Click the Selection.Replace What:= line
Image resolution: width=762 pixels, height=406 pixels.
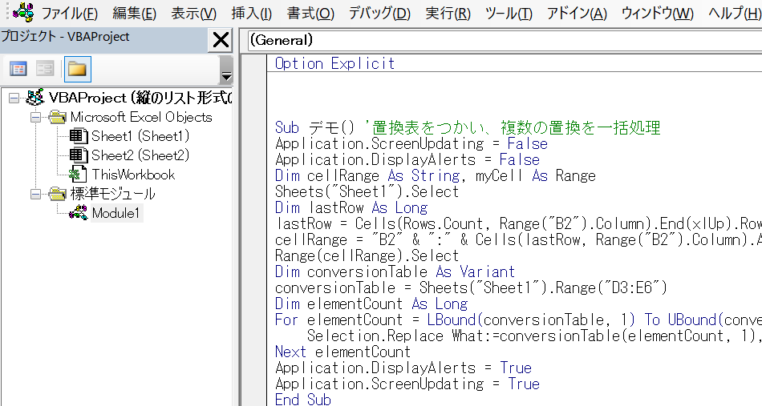(x=534, y=336)
